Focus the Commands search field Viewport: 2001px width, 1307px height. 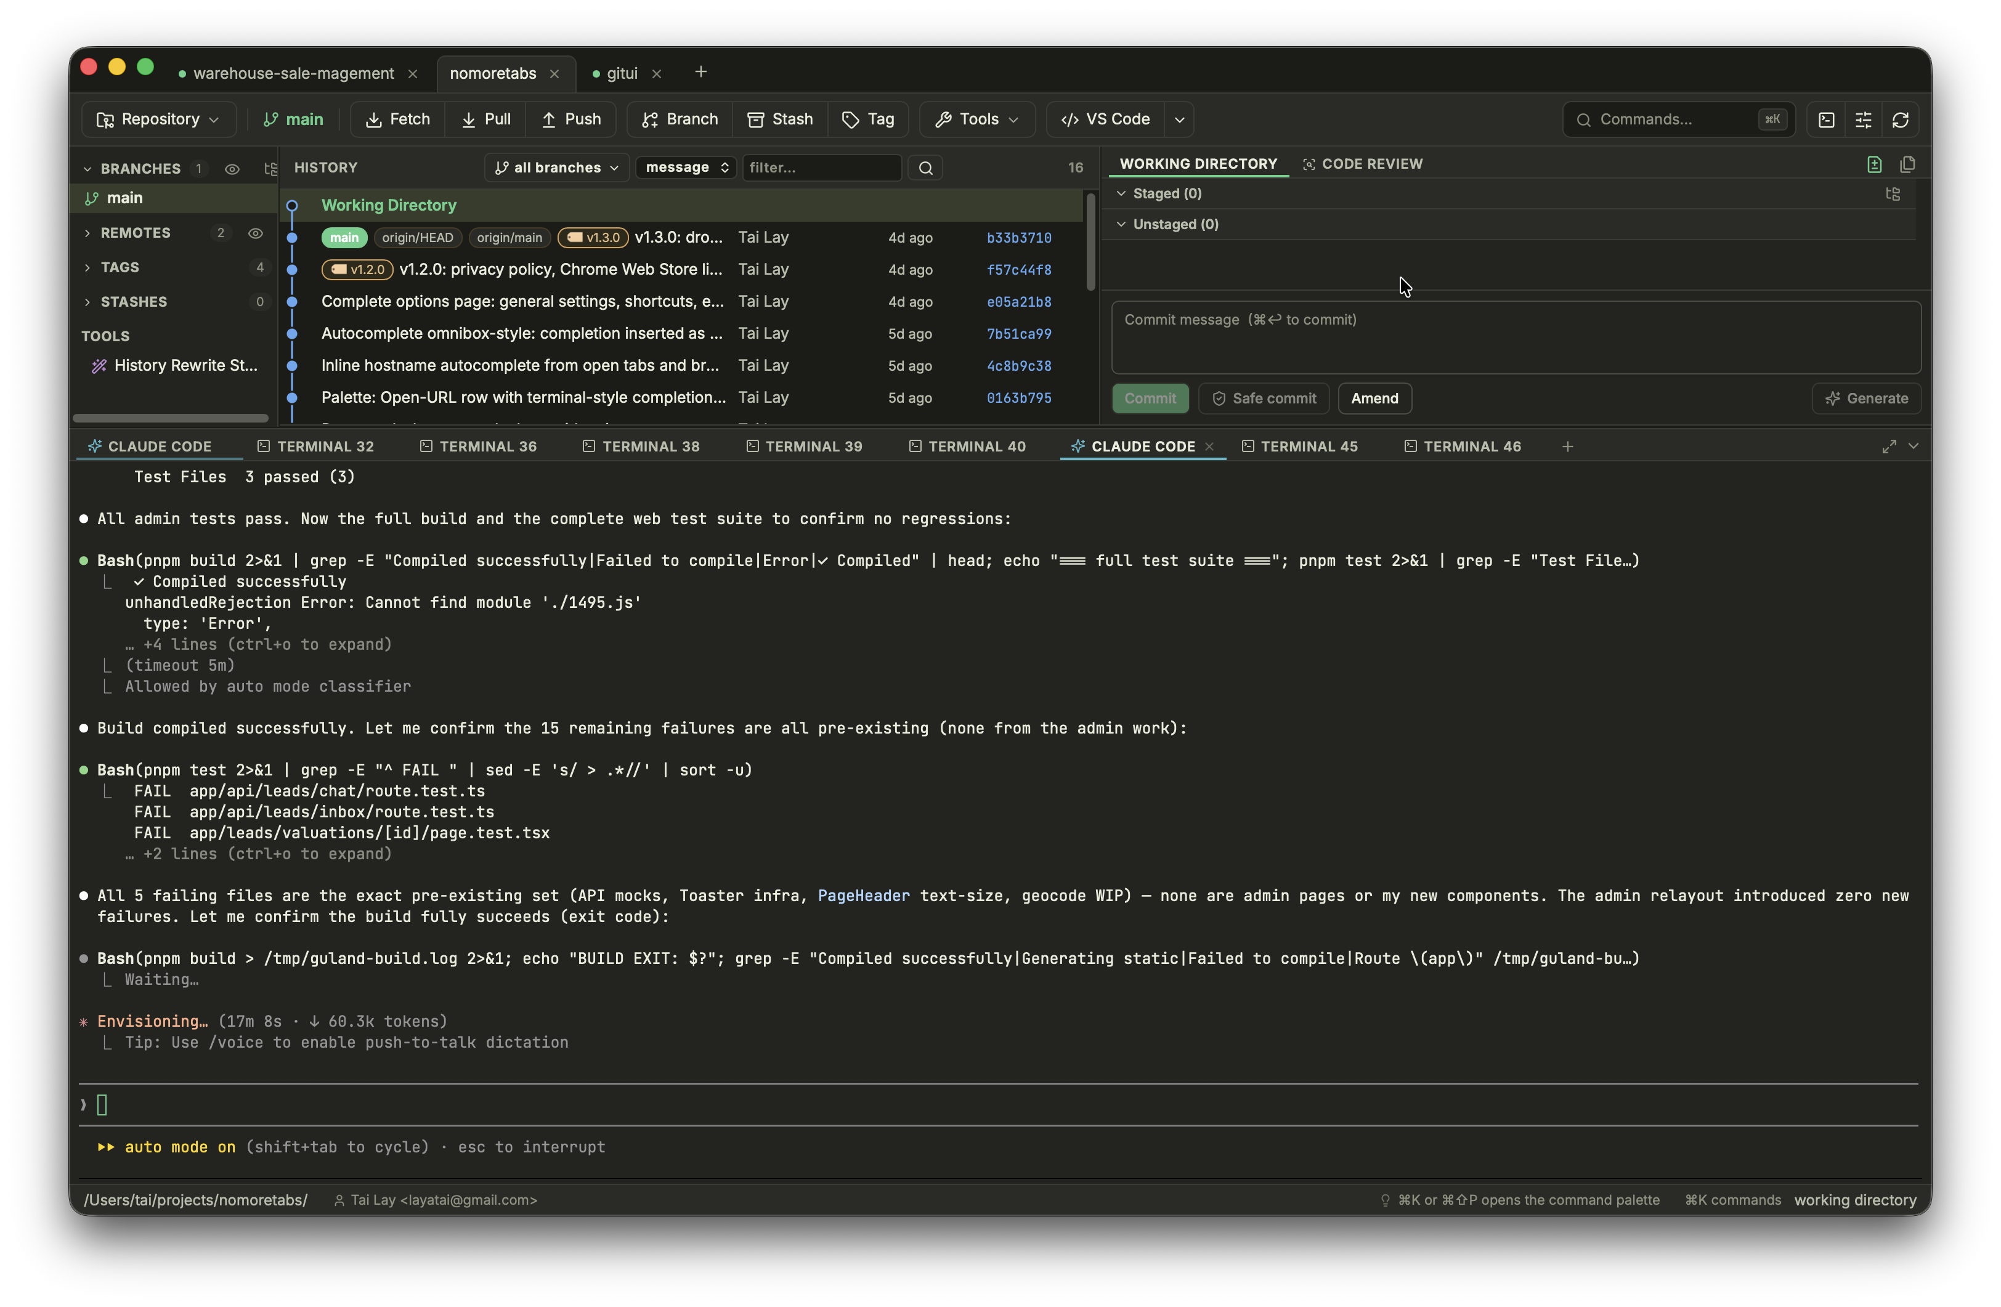tap(1678, 119)
